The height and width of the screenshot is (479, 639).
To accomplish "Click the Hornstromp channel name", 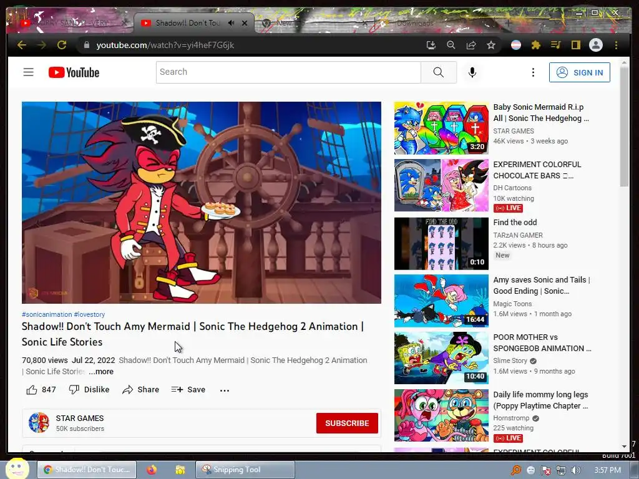I will [x=511, y=418].
